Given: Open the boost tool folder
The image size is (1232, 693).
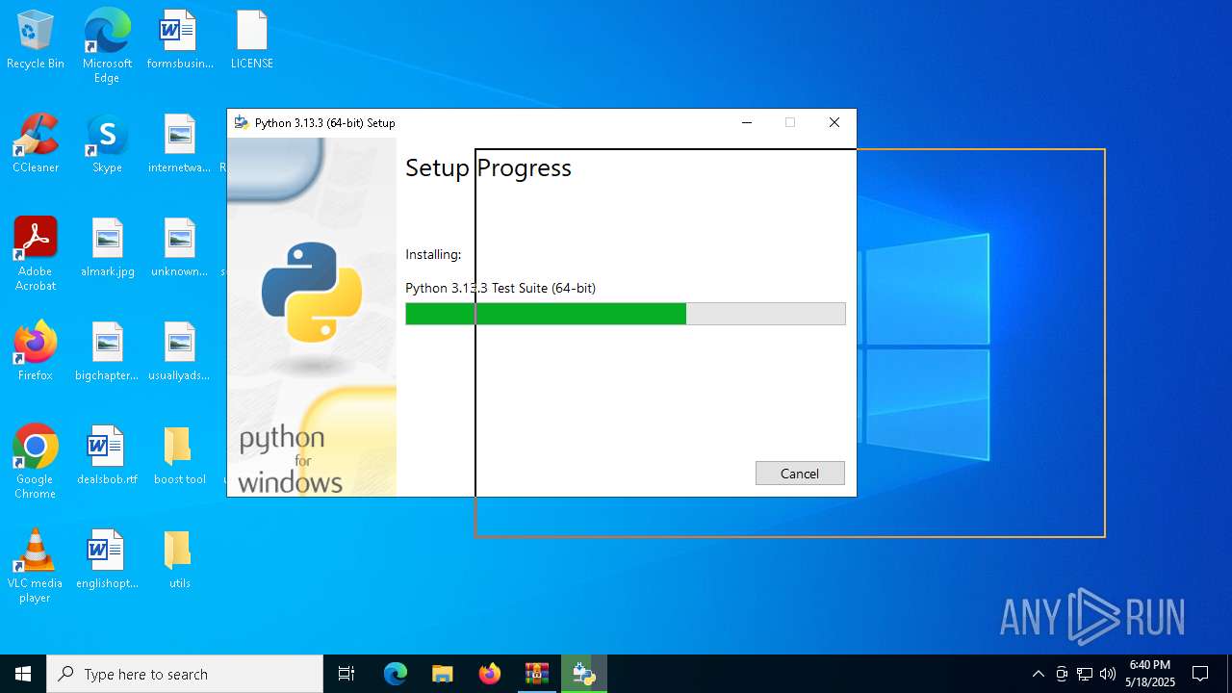Looking at the screenshot, I should pos(180,456).
